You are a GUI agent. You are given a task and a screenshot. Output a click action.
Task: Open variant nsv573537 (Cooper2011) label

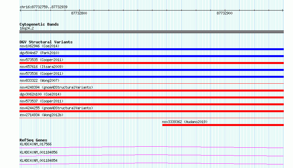tap(41, 101)
